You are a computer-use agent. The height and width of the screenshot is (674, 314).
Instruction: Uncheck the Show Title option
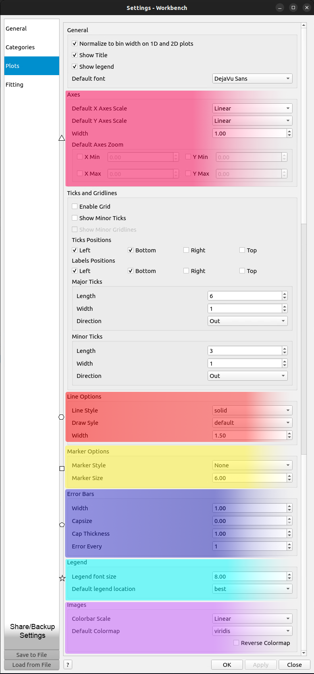point(75,55)
